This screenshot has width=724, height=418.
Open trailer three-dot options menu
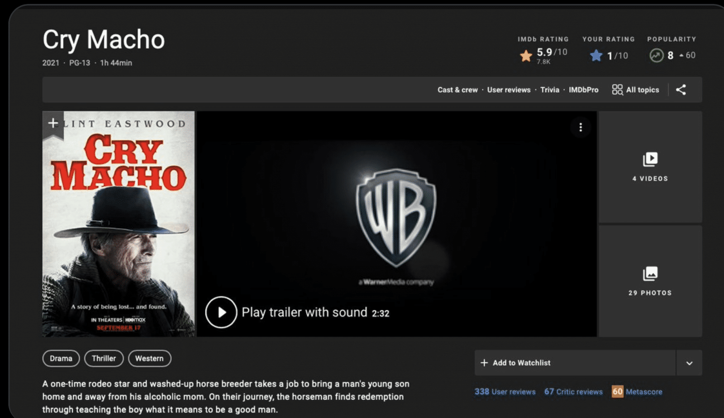(581, 128)
